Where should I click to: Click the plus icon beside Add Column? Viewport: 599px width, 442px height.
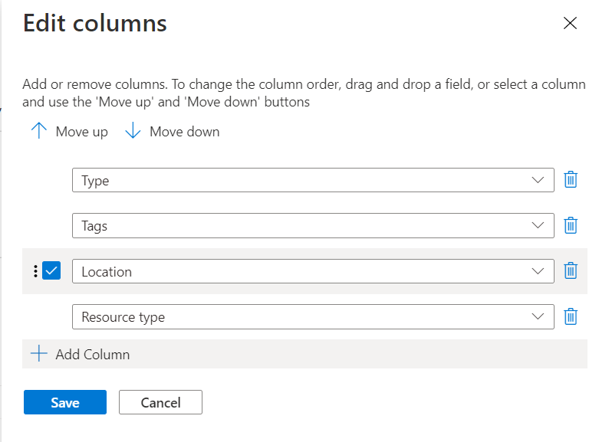point(38,354)
